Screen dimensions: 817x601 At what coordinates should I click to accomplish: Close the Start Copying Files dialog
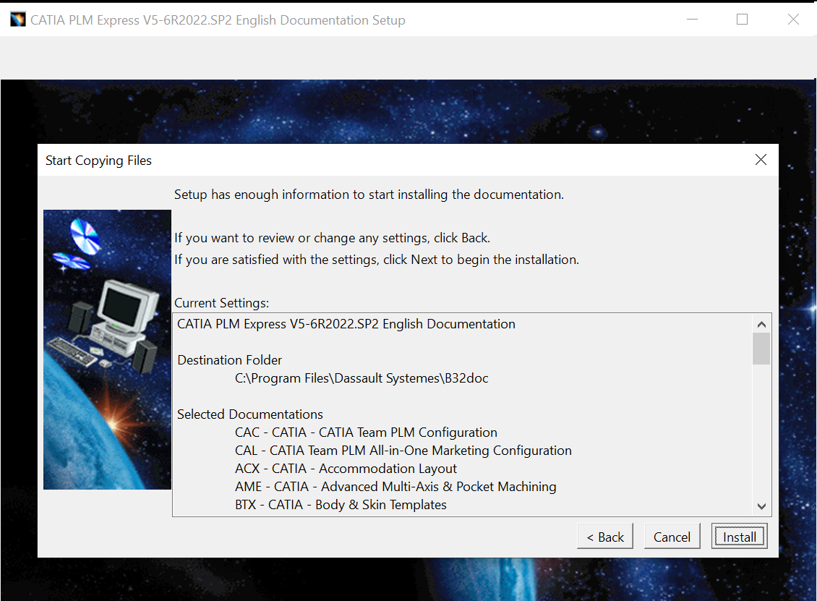(x=761, y=160)
